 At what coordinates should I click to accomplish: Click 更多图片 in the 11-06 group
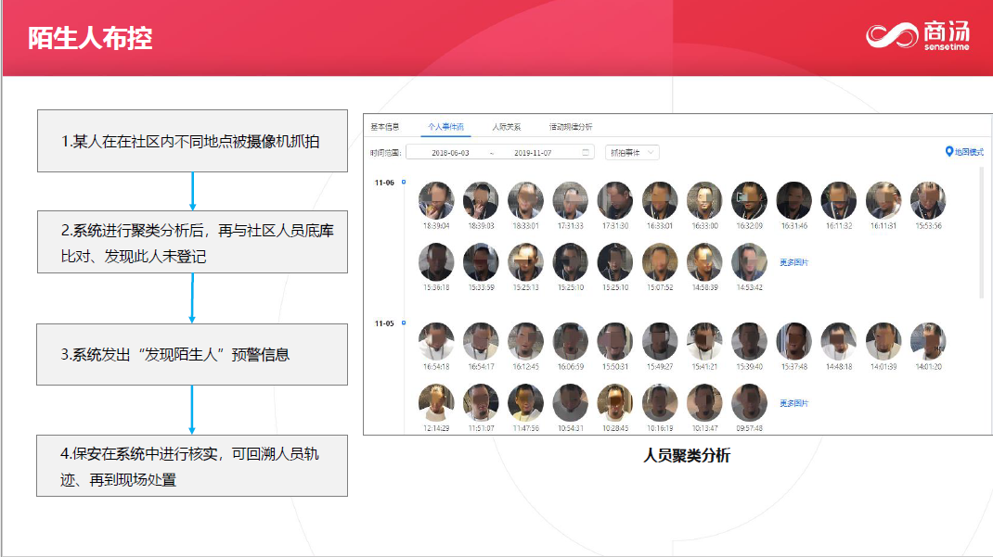(793, 262)
